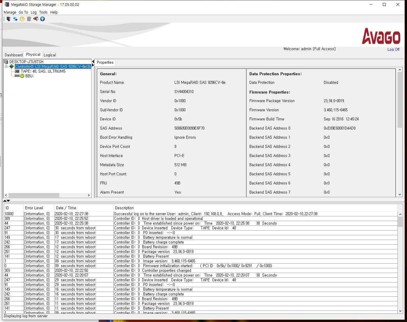Switch to the Logical tab
Screen dimensions: 407x322
50,55
